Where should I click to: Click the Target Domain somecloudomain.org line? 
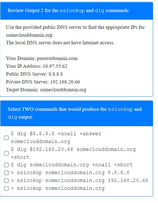click(46, 90)
